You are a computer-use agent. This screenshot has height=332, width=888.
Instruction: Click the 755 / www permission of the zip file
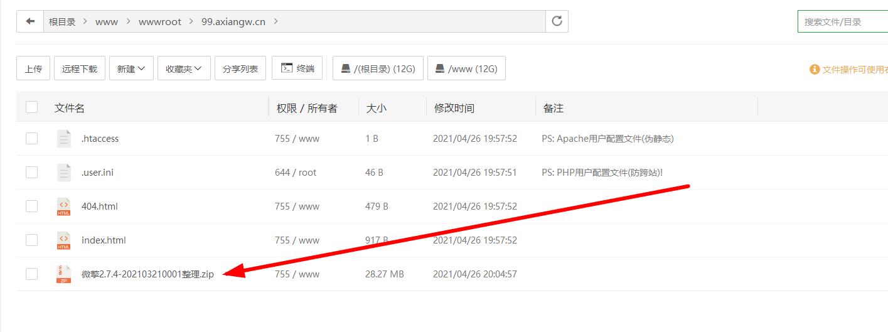[297, 274]
